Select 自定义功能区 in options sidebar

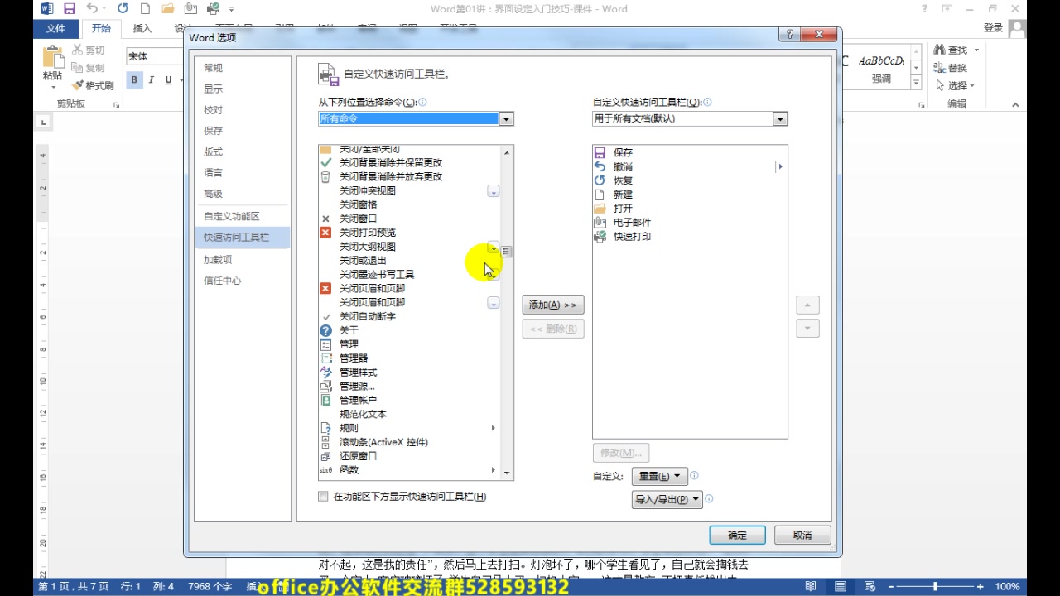[241, 216]
